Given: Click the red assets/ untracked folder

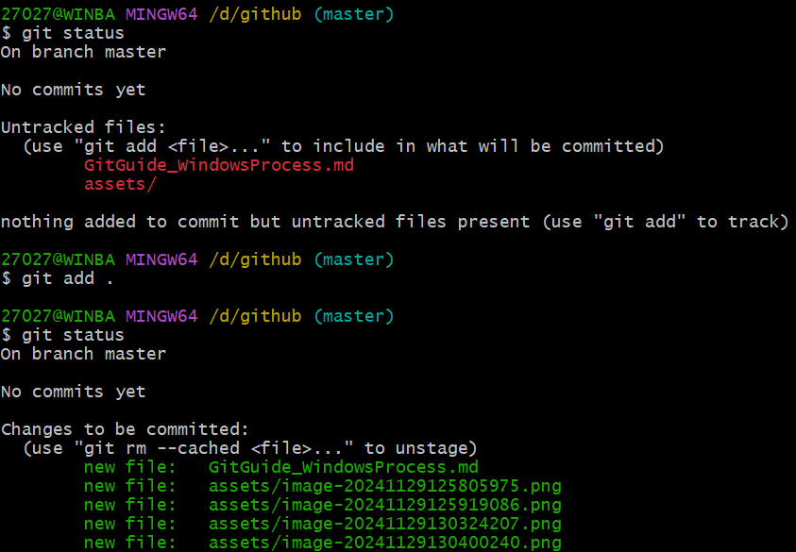Looking at the screenshot, I should click(x=120, y=184).
